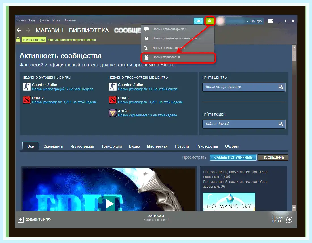Click scrollbar up arrow
This screenshot has width=312, height=243.
click(x=294, y=48)
